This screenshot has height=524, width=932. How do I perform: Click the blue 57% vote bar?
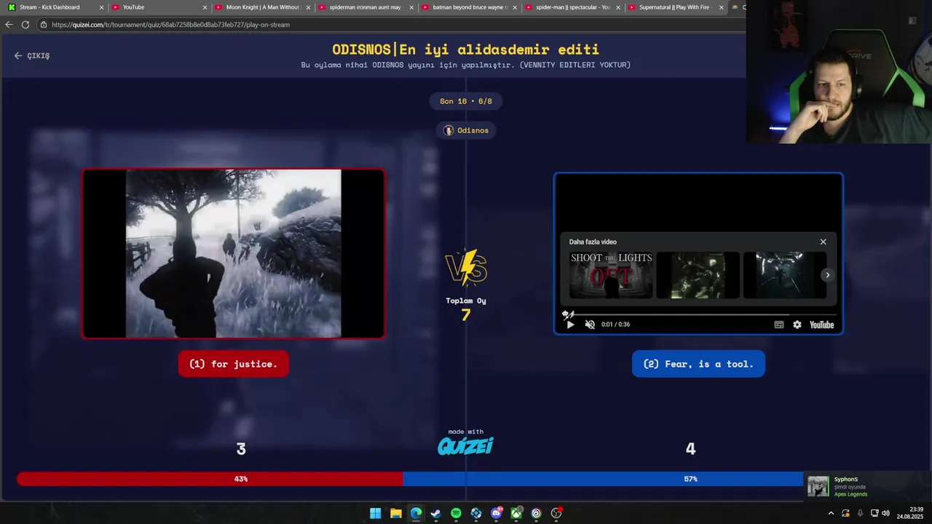click(x=603, y=479)
